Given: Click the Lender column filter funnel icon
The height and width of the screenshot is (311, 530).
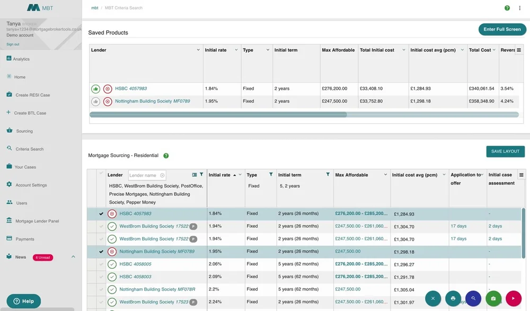Looking at the screenshot, I should coord(201,175).
